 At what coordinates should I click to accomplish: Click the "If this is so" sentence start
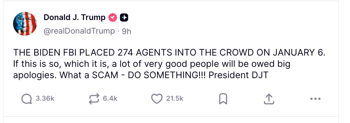35,64
